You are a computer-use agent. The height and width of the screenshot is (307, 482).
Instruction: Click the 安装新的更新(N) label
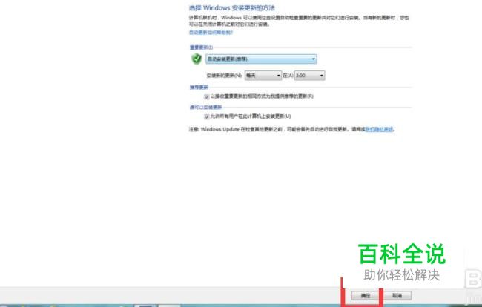225,76
